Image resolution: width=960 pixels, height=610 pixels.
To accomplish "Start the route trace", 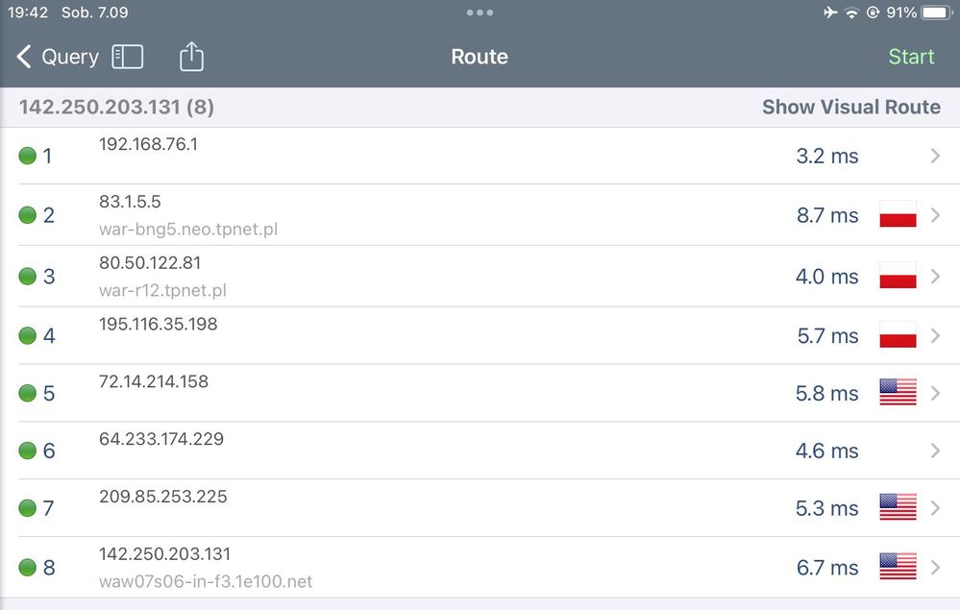I will pyautogui.click(x=910, y=57).
